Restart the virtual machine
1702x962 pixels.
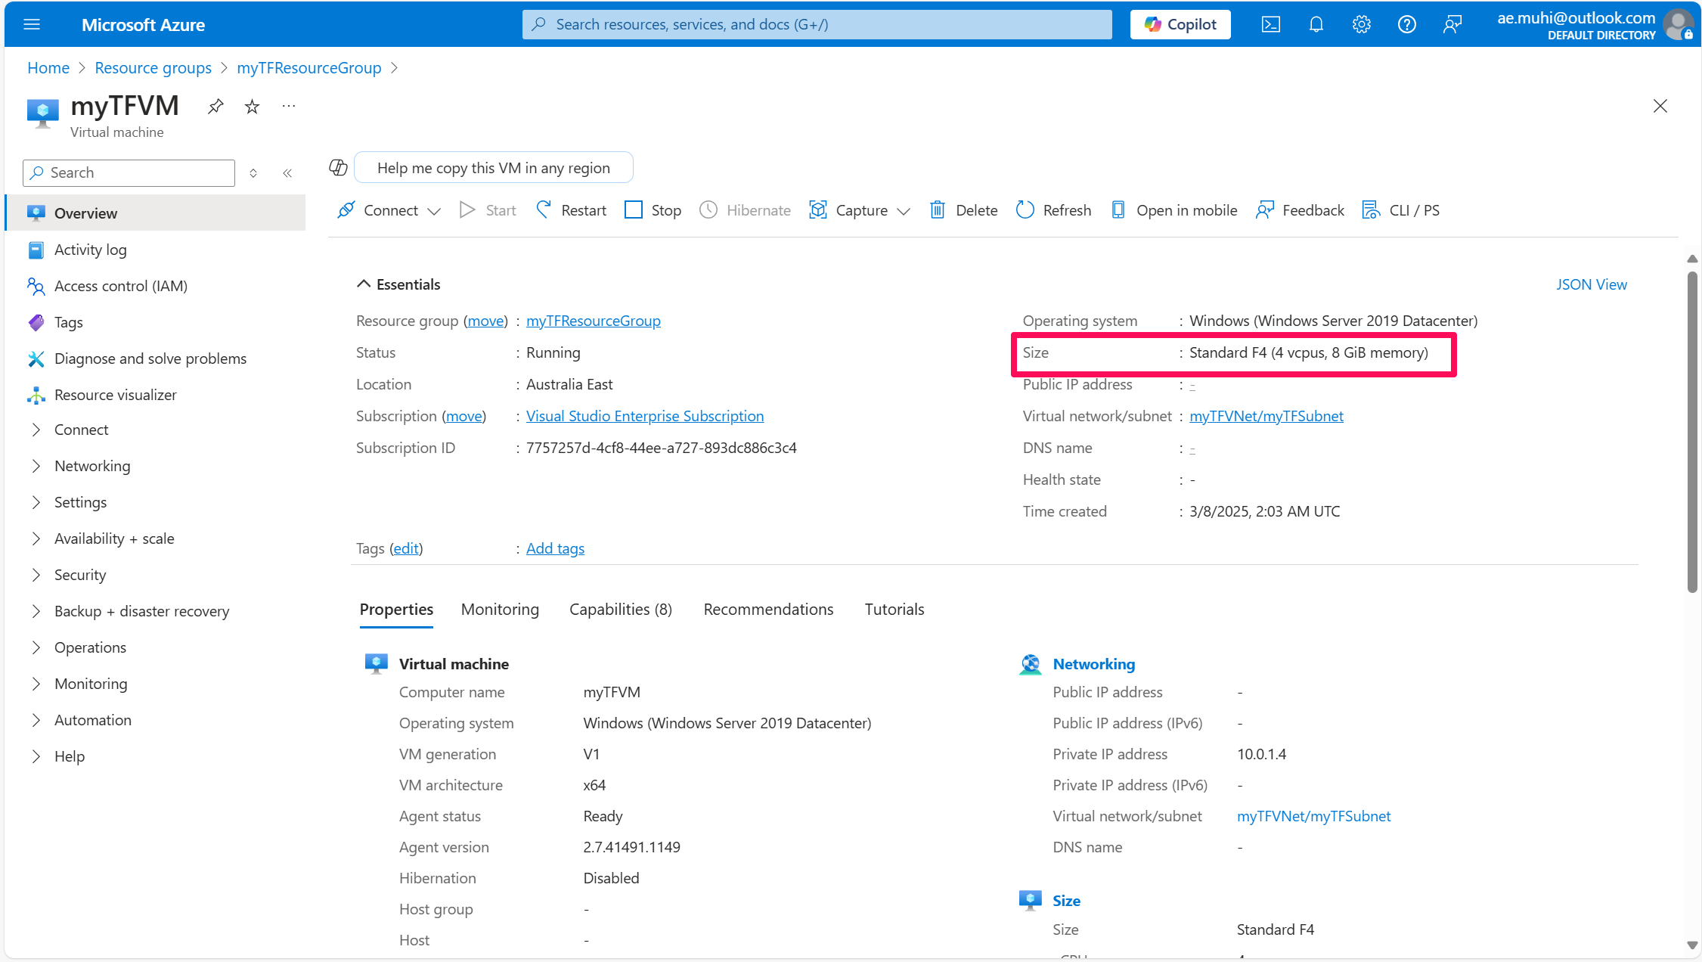point(571,210)
